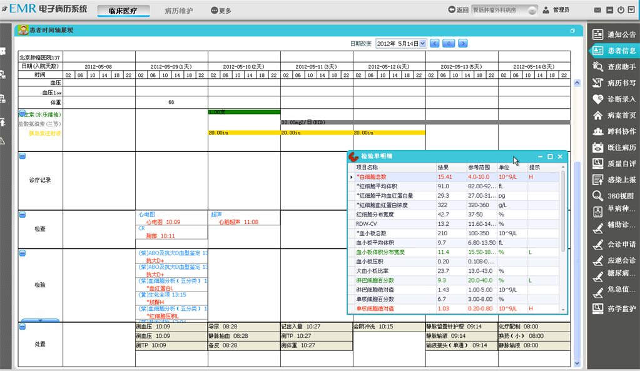
Task: Click the mail envelope icon in the header
Action: tap(598, 11)
